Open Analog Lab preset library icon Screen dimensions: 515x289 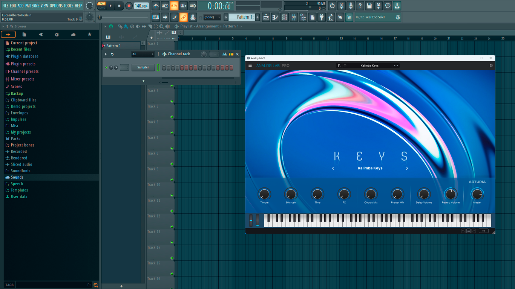tap(339, 65)
